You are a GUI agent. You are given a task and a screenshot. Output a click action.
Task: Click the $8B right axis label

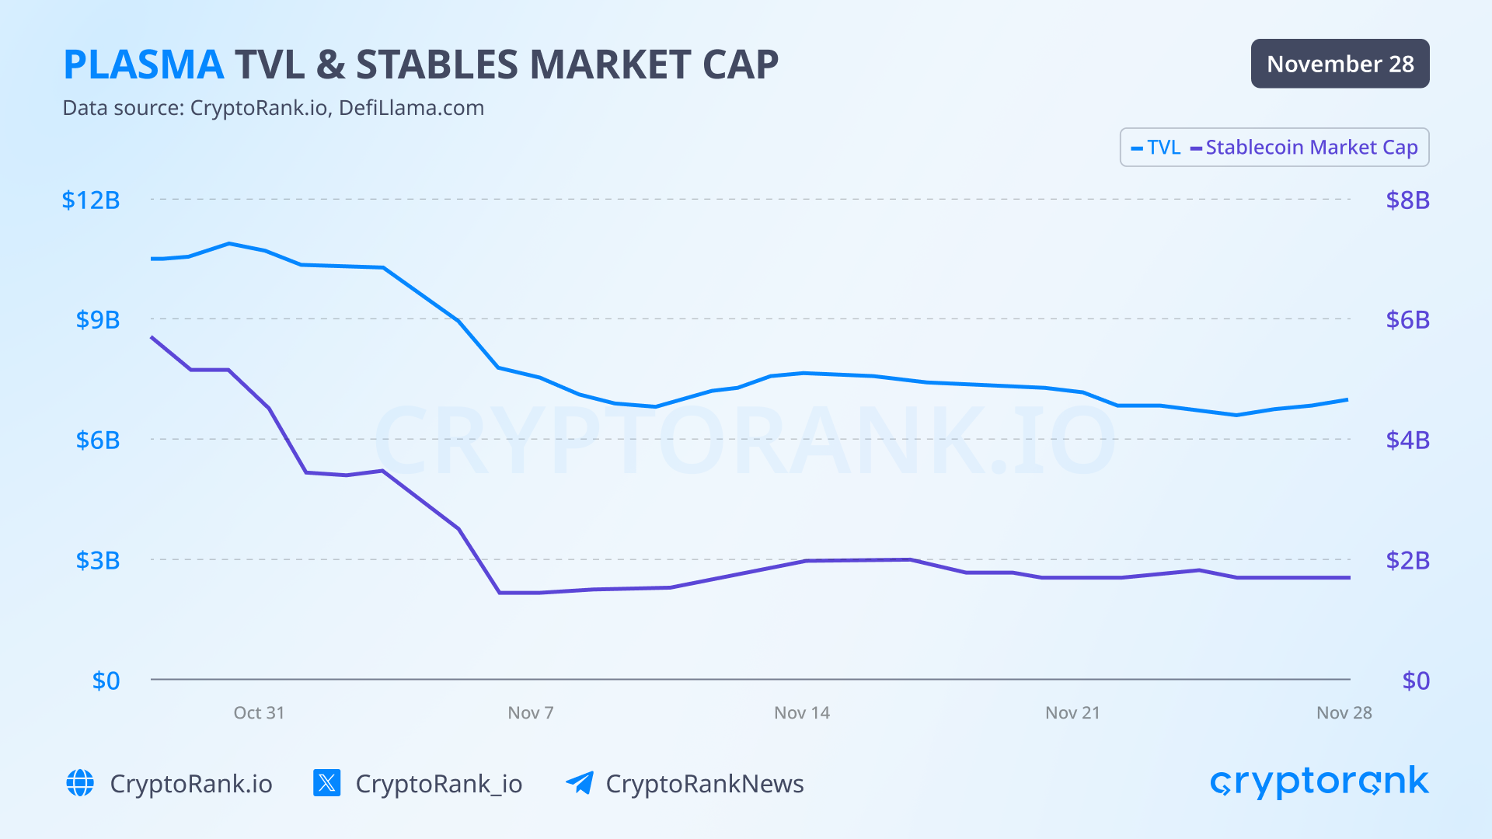pyautogui.click(x=1407, y=200)
